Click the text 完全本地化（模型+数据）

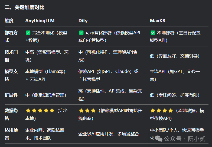(x=46, y=36)
